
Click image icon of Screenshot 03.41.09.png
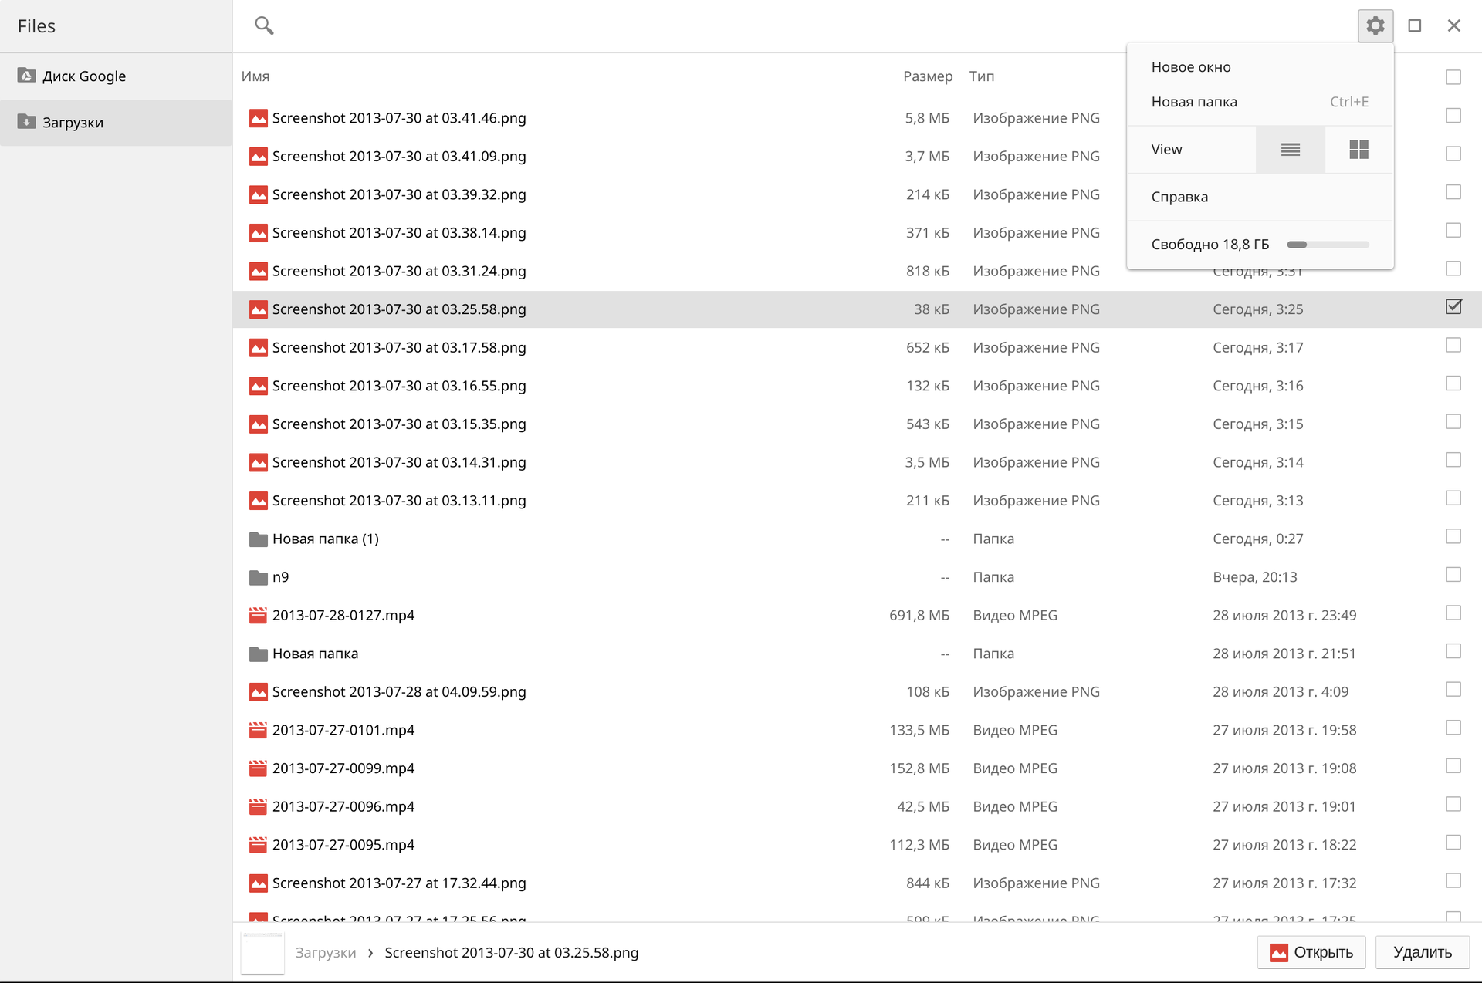pyautogui.click(x=259, y=157)
